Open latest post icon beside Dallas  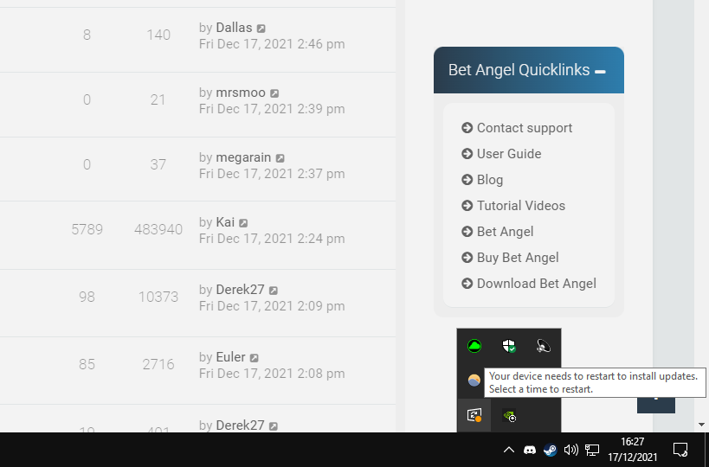tap(261, 29)
